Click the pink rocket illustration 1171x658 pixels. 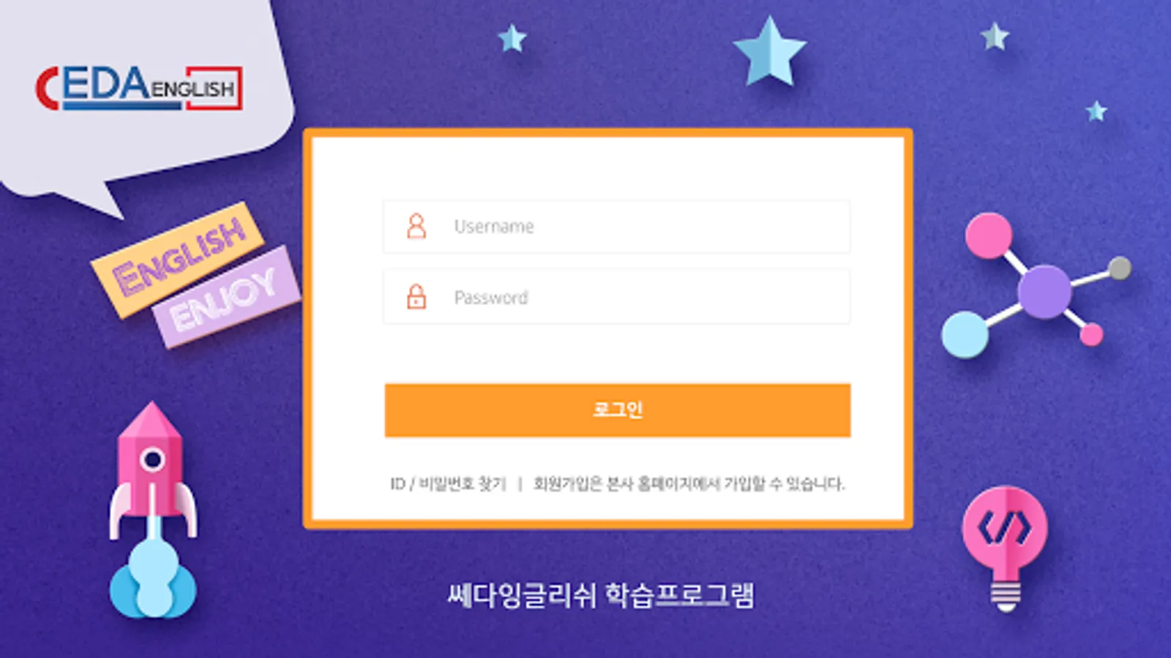(152, 468)
